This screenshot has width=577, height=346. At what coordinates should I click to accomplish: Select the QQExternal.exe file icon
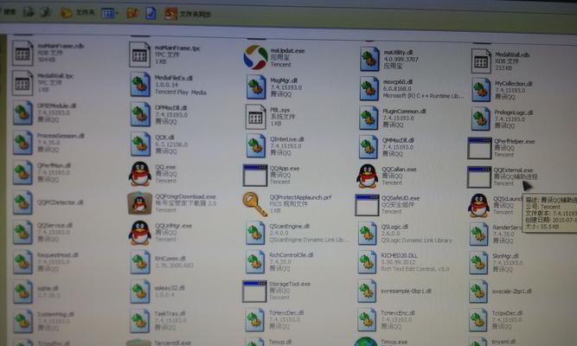tap(478, 177)
